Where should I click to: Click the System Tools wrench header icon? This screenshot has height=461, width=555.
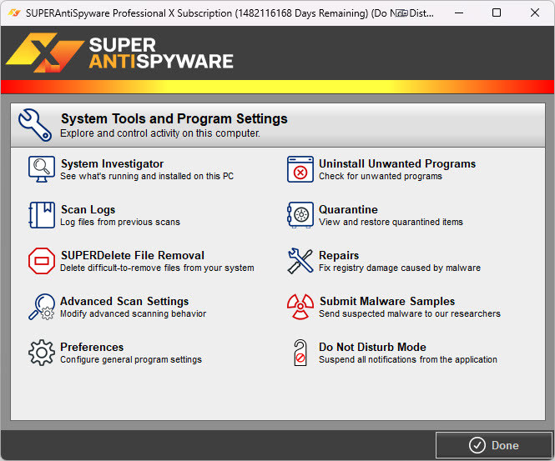click(35, 125)
